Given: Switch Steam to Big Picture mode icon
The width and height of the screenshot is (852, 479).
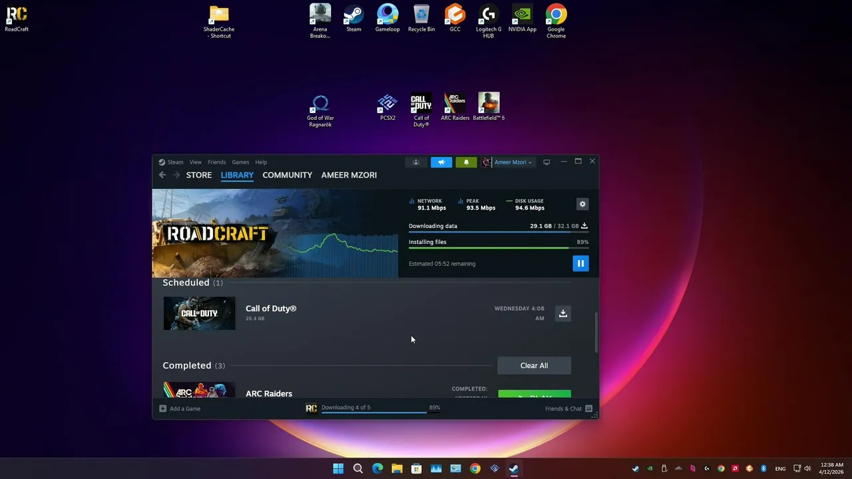Looking at the screenshot, I should tap(546, 162).
